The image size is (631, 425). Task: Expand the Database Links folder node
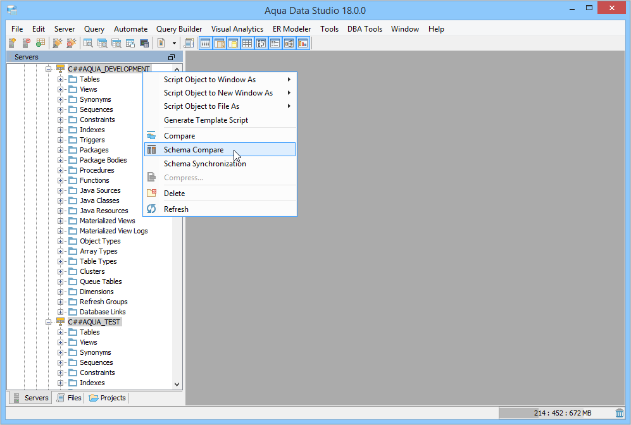(x=60, y=312)
